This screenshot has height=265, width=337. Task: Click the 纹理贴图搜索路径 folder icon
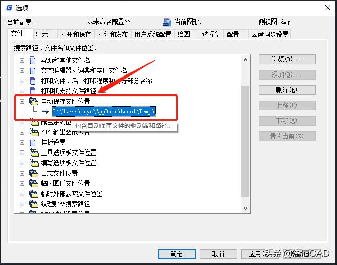point(34,204)
